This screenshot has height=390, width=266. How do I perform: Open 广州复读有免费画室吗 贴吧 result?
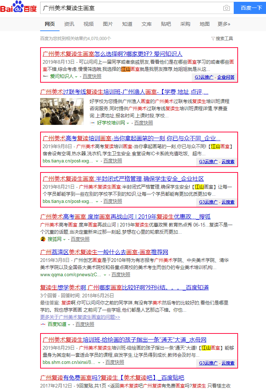pos(112,377)
